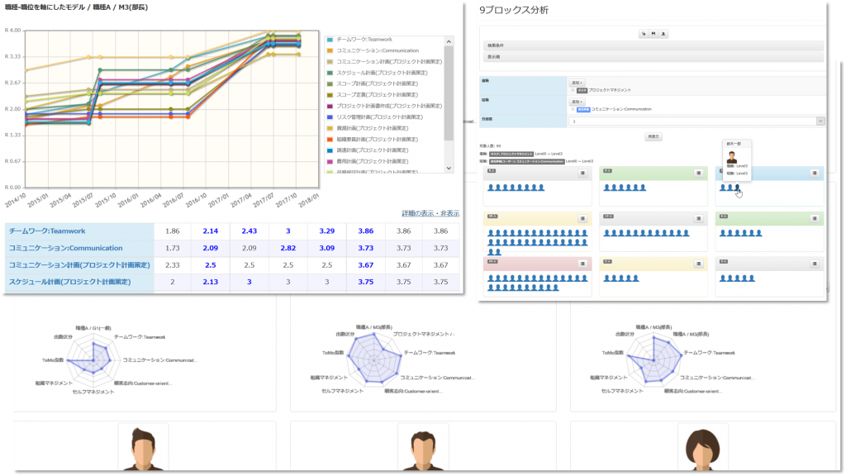This screenshot has height=476, width=846.
Task: Open list menu of top-middle green block
Action: coord(699,174)
